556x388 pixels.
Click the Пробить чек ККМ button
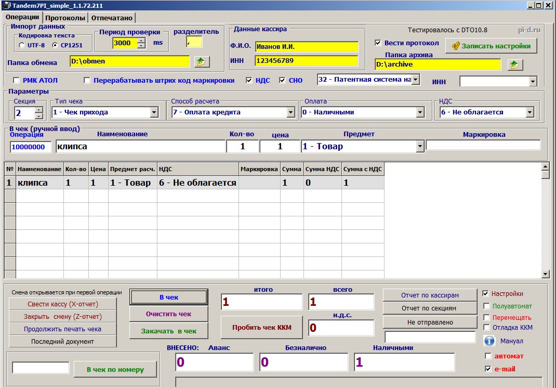[262, 327]
